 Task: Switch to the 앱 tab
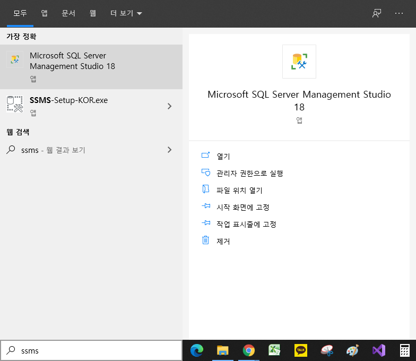point(44,13)
